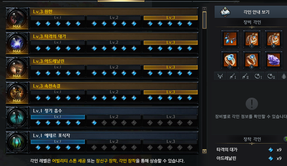Open 각인 안내 보기 guide button
The height and width of the screenshot is (166, 287).
pos(251,12)
